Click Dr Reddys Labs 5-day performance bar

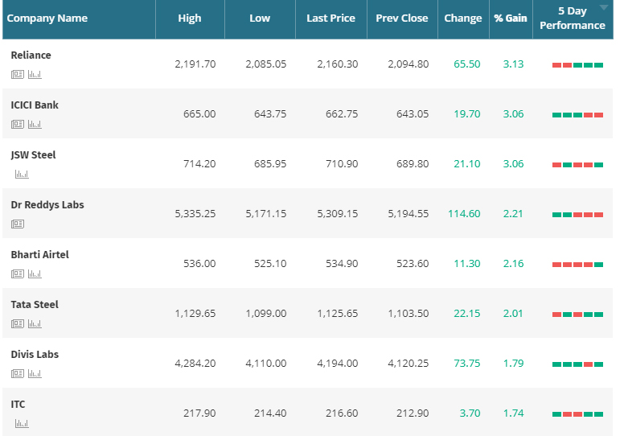point(577,215)
